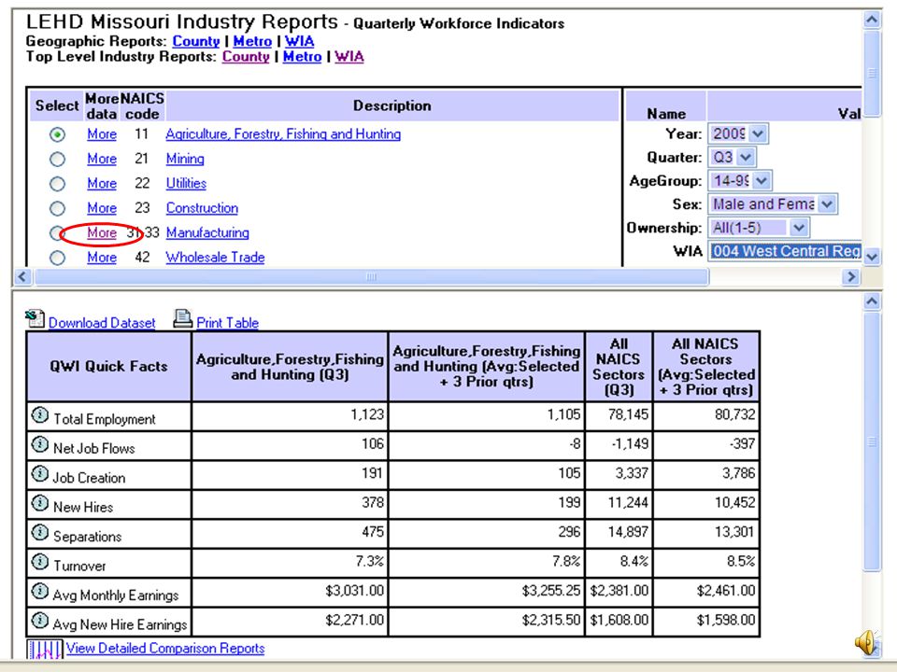Image resolution: width=897 pixels, height=672 pixels.
Task: Select the Construction radio button
Action: pyautogui.click(x=57, y=208)
